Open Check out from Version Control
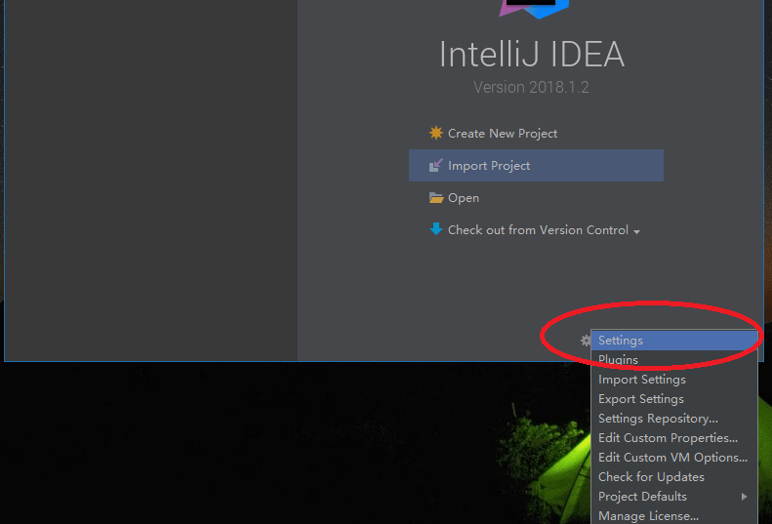 538,230
